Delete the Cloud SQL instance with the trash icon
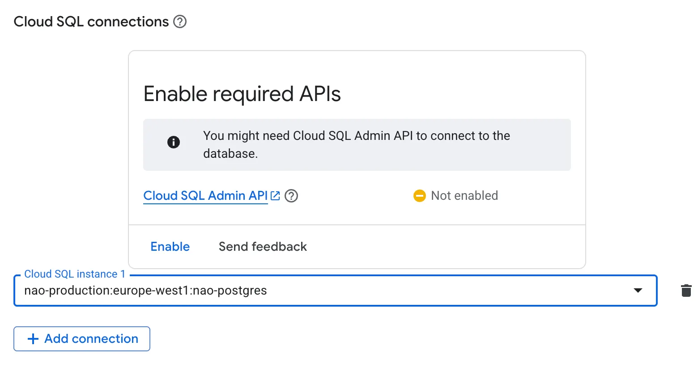Screen dimensions: 698x371 [x=685, y=291]
